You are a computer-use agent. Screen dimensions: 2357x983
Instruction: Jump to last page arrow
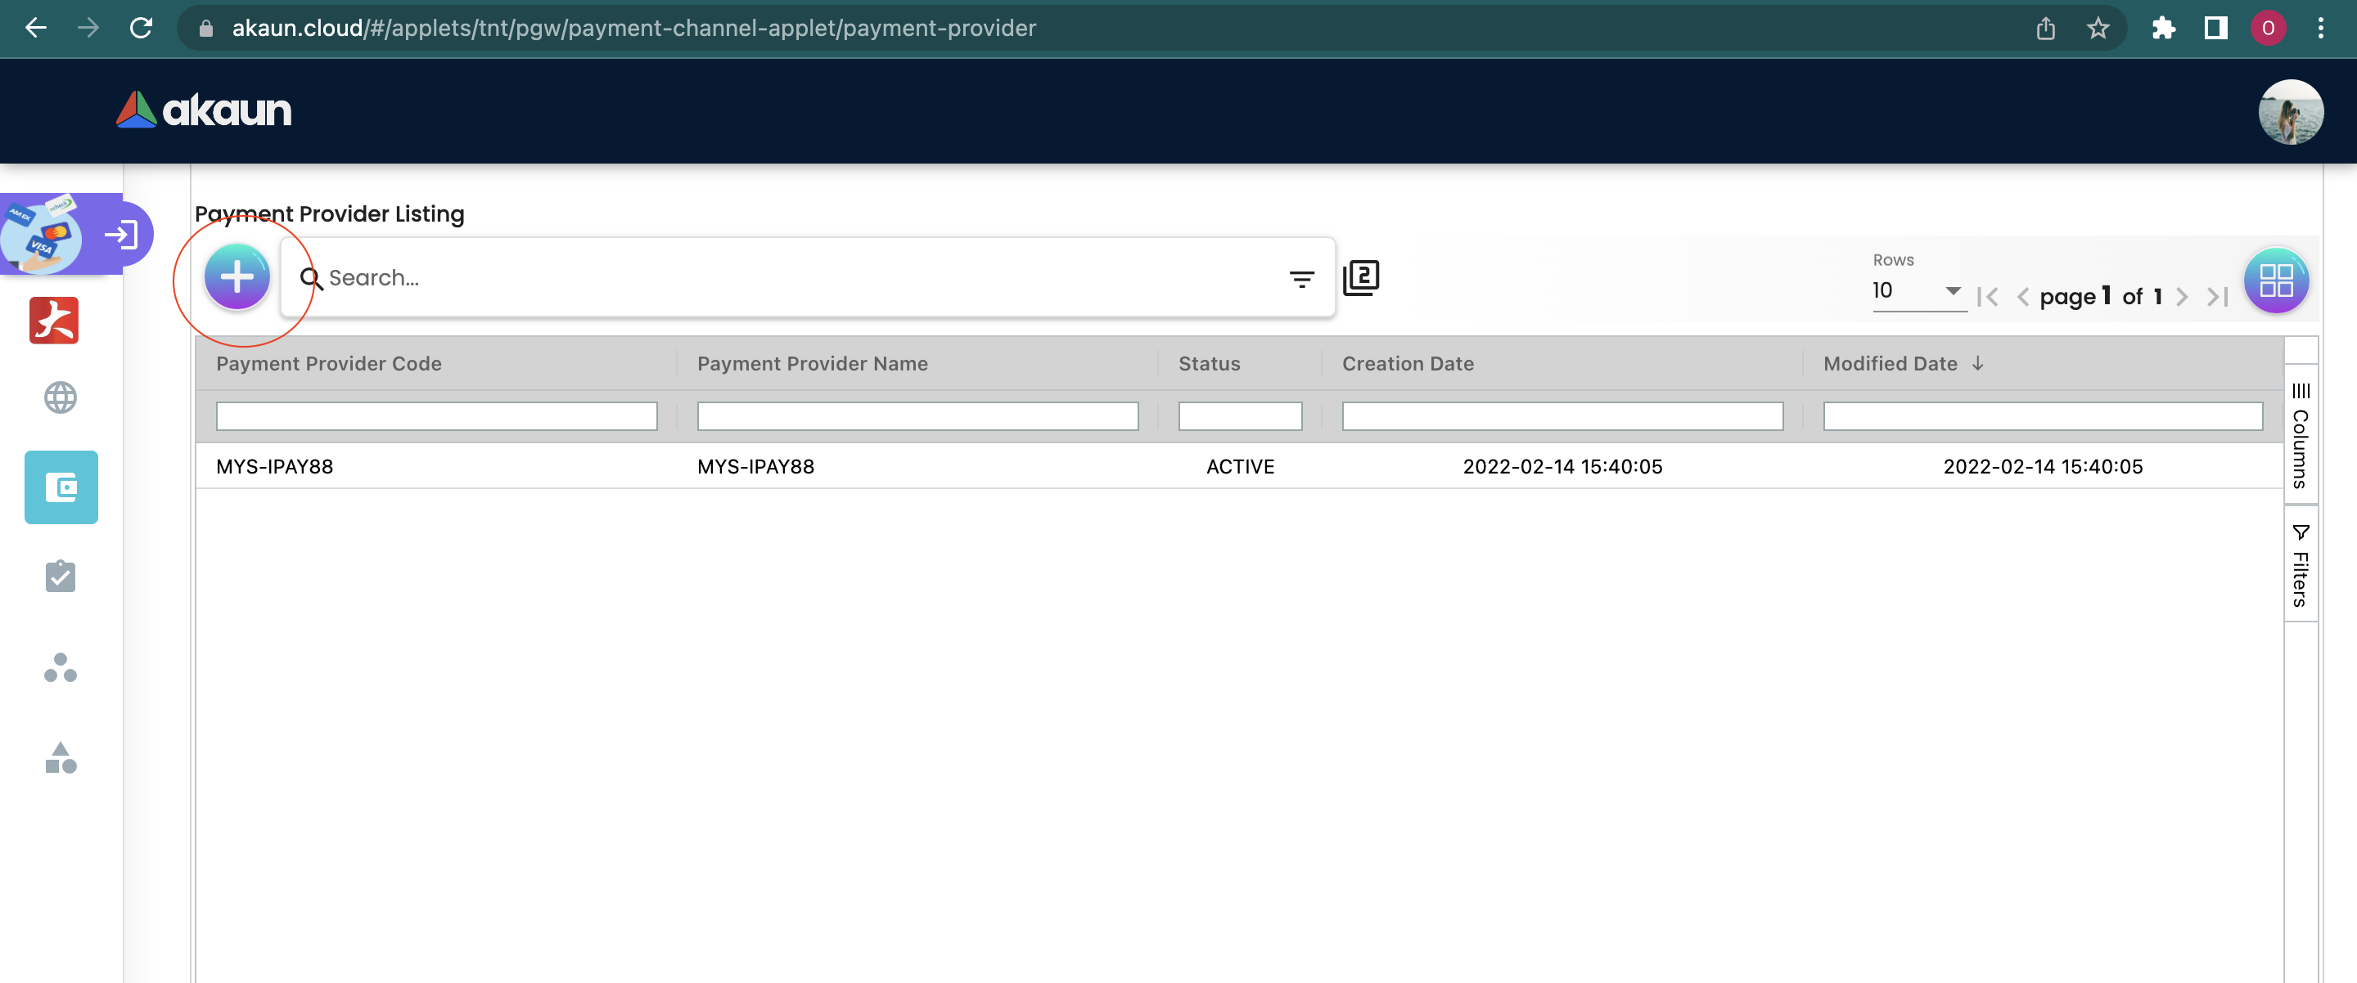tap(2217, 296)
